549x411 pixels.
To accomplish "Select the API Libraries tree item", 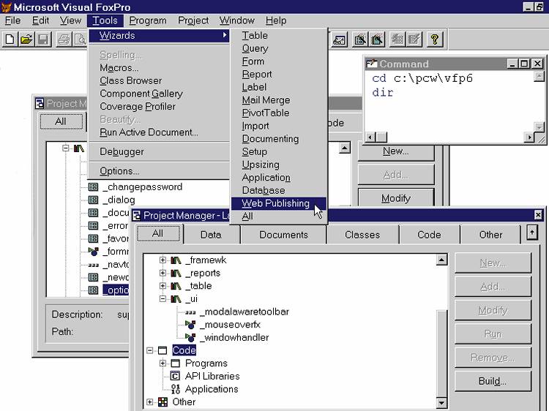I will click(212, 377).
